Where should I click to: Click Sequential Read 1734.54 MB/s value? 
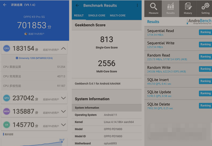tap(155, 35)
